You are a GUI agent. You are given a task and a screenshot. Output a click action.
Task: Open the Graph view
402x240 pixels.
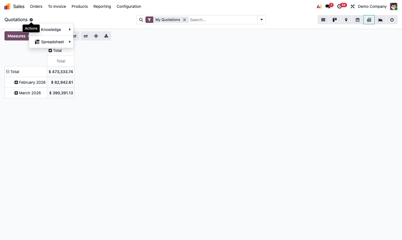click(380, 20)
